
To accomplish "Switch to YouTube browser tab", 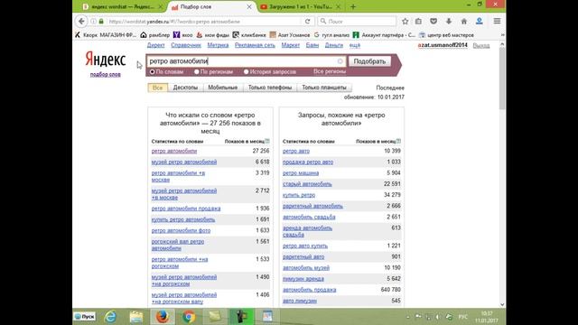I will (300, 6).
